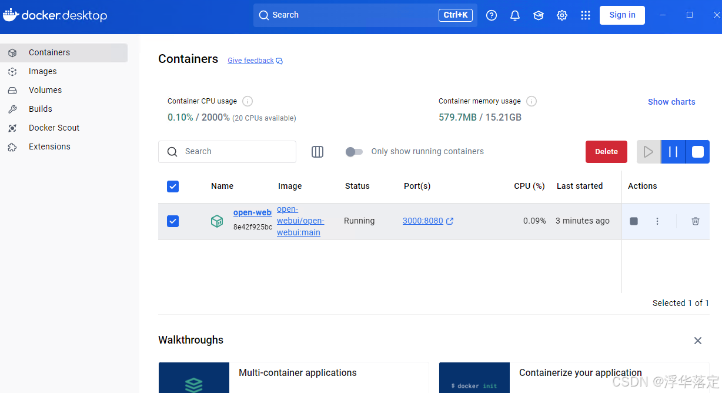Viewport: 722px width, 393px height.
Task: Open Images in the sidebar
Action: point(63,71)
